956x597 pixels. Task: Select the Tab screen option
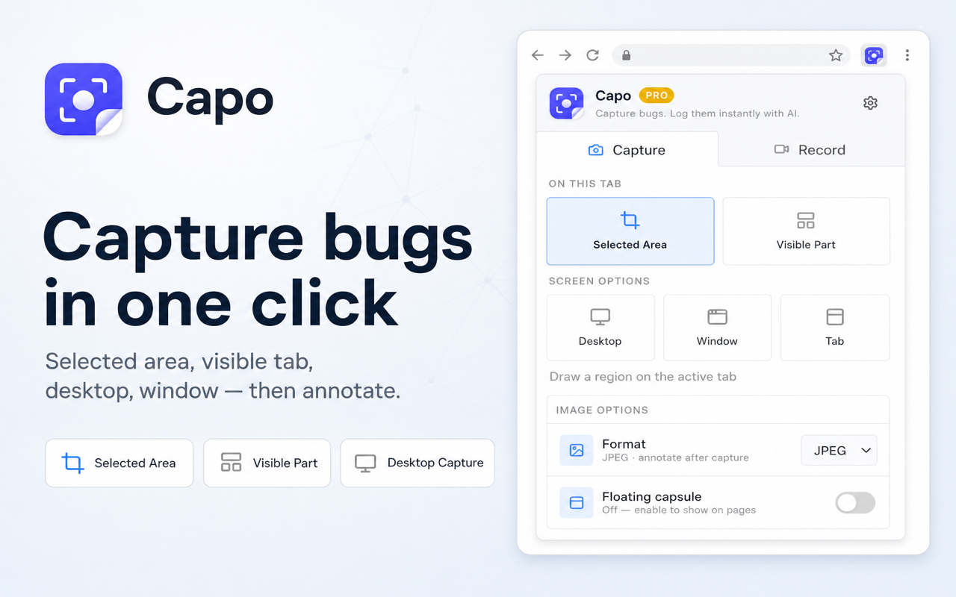[835, 328]
